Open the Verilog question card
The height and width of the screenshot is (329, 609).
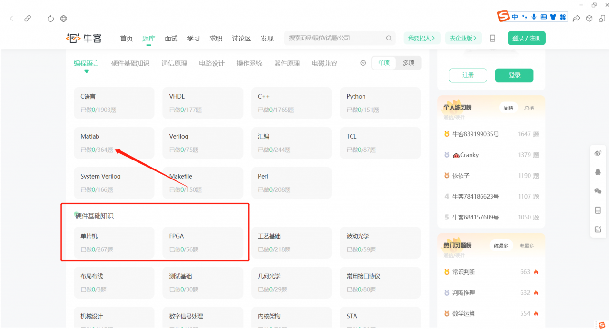(203, 143)
